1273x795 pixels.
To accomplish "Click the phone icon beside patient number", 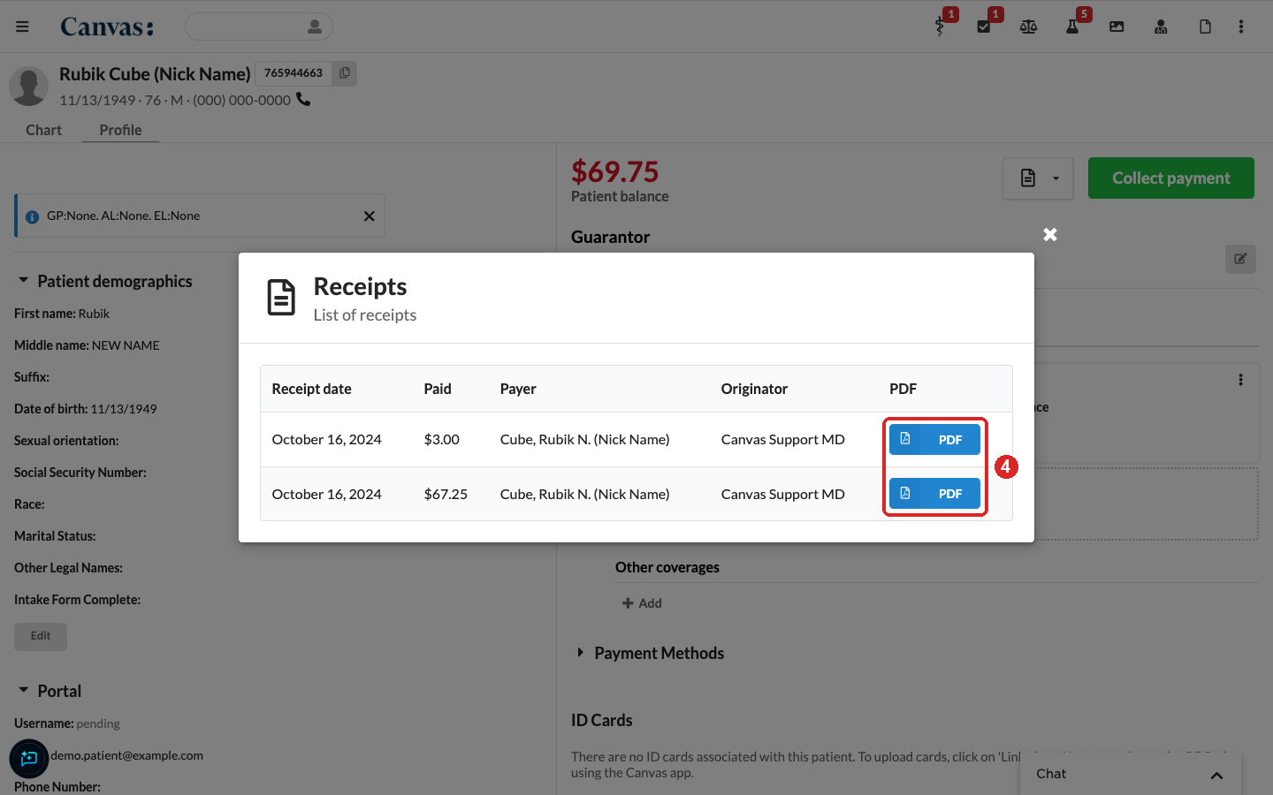I will pos(303,99).
